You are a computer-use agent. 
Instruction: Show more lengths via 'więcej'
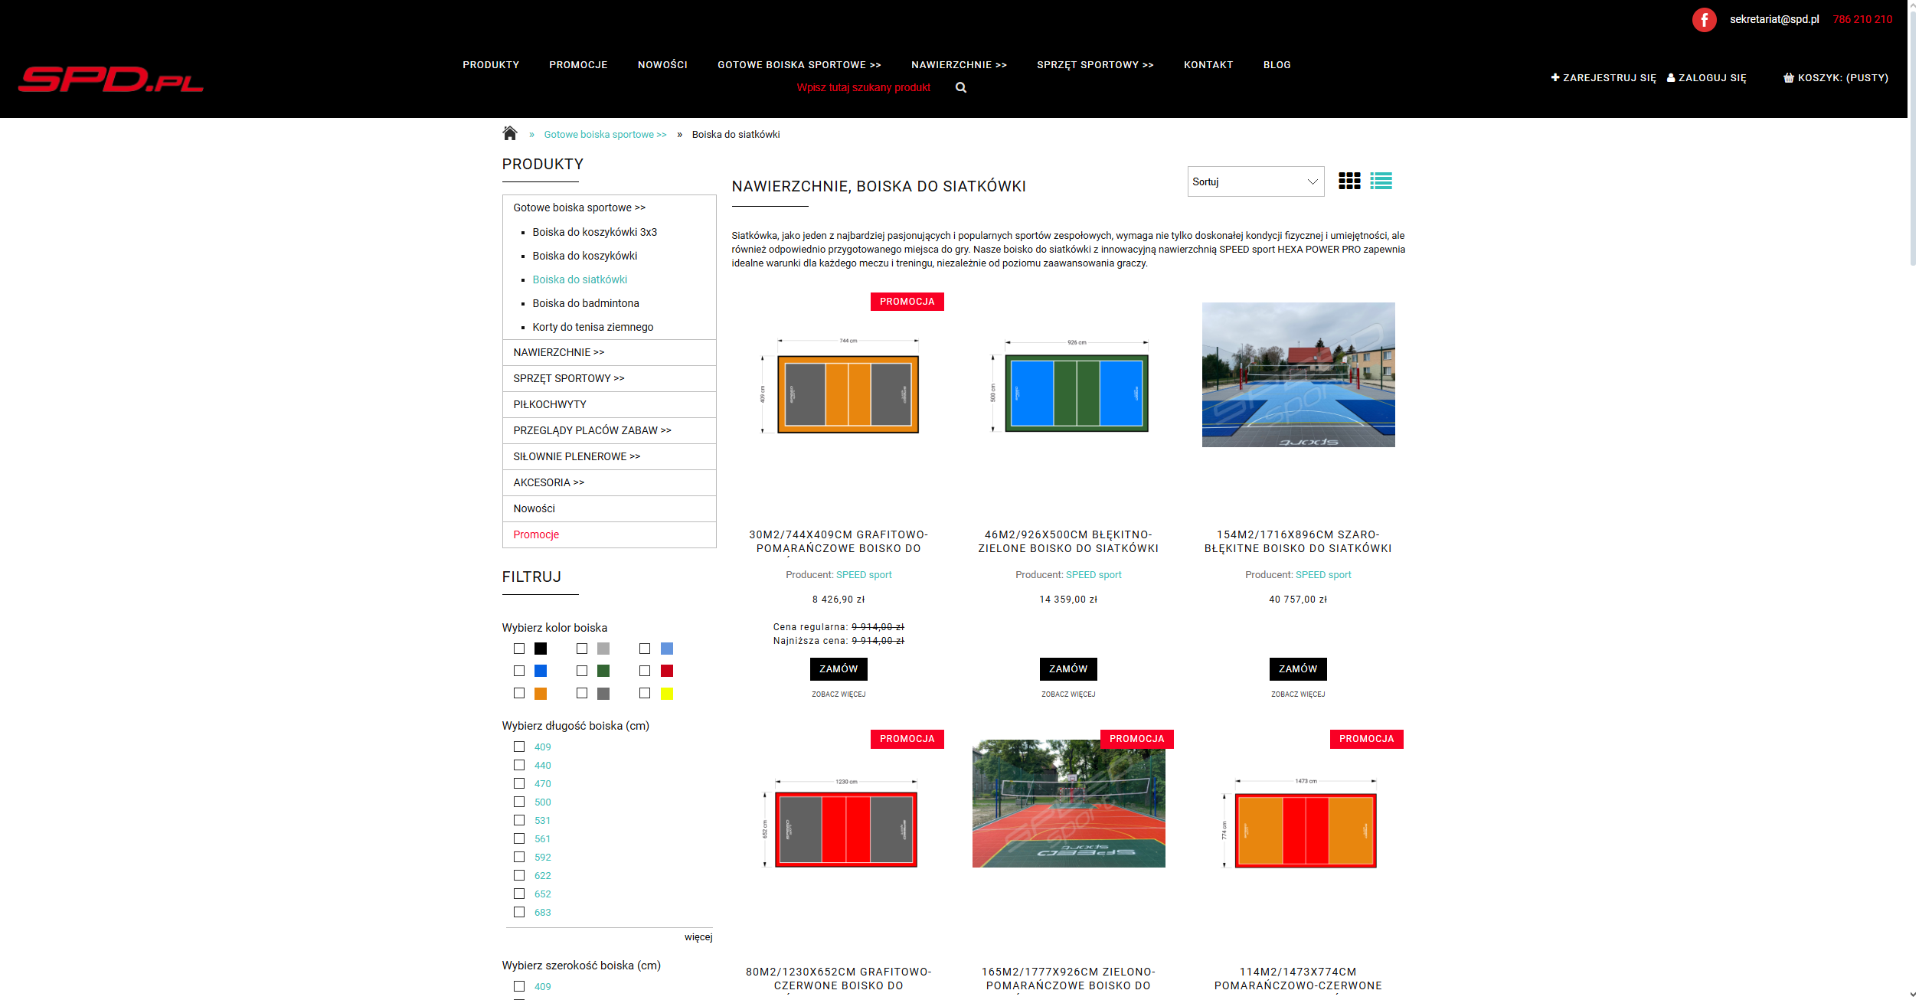698,937
